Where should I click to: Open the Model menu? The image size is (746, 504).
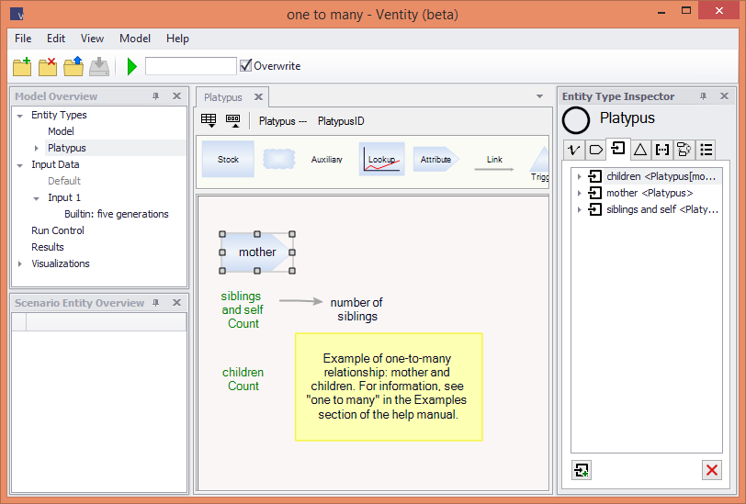click(x=135, y=39)
